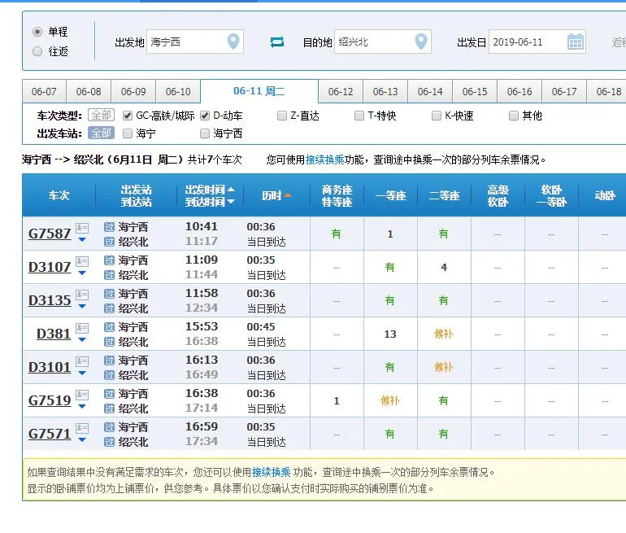Click the 13 一等座 count for D381
Image resolution: width=626 pixels, height=533 pixels.
pos(390,334)
